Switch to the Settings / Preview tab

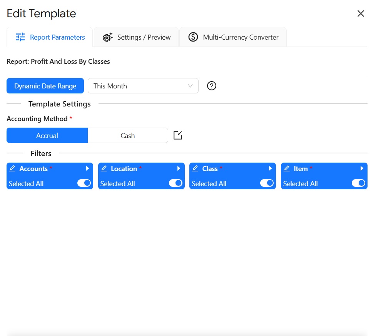coord(137,37)
